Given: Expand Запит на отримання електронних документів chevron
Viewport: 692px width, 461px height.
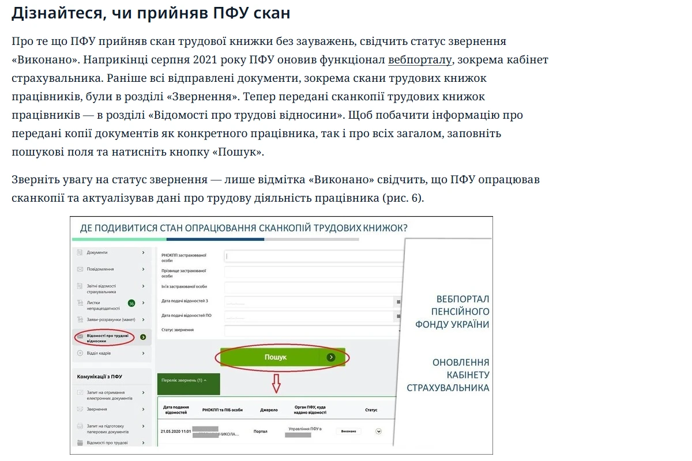Looking at the screenshot, I should pos(143,393).
